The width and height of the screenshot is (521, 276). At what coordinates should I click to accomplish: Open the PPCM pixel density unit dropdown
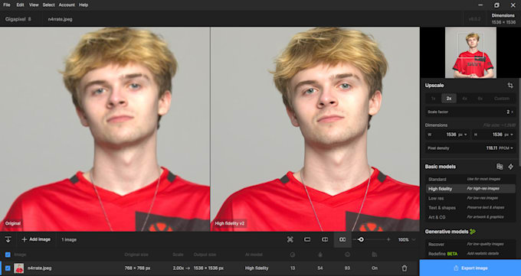[506, 148]
